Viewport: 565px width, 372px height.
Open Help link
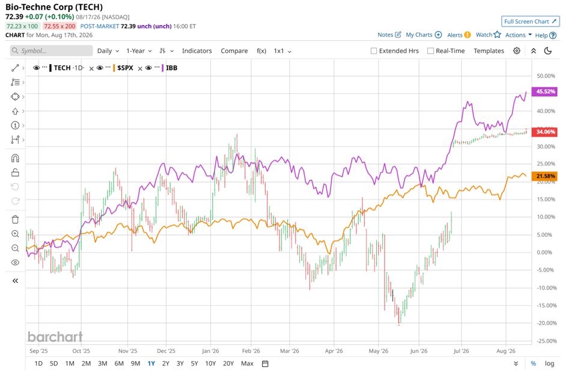coord(546,35)
